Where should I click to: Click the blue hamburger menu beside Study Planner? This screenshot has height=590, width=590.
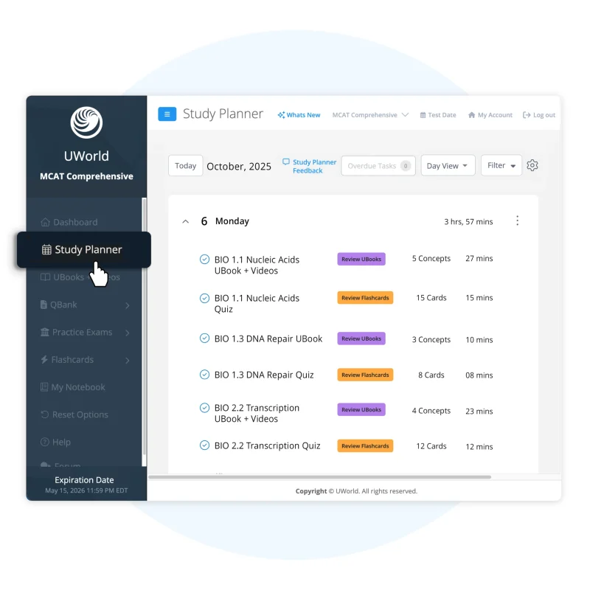(167, 114)
